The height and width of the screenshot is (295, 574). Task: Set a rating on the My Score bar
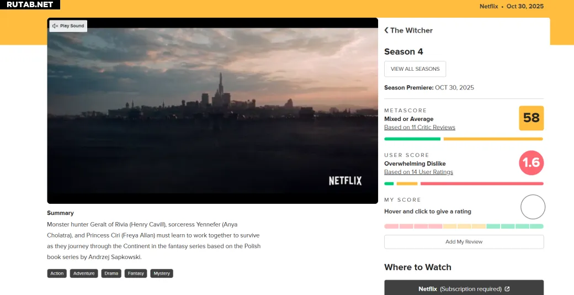[x=464, y=226]
